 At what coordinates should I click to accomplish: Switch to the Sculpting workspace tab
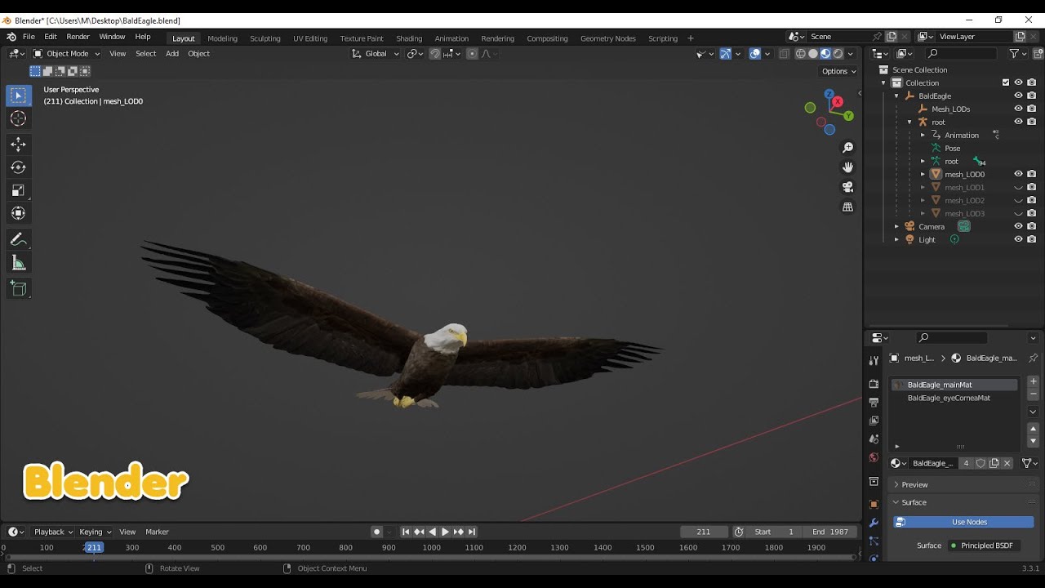(265, 38)
